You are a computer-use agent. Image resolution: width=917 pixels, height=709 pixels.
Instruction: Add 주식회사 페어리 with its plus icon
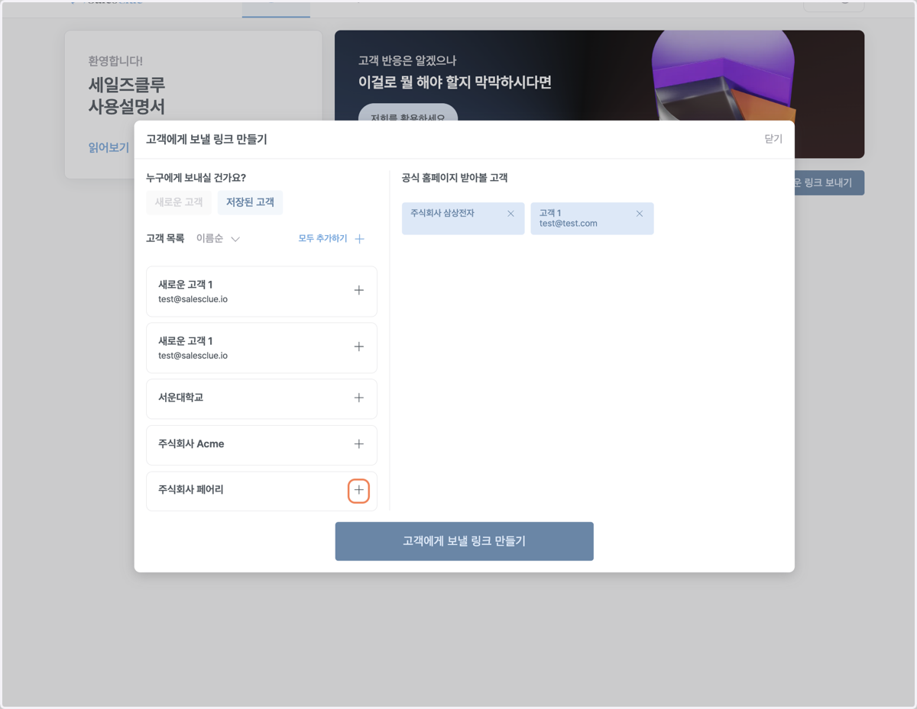tap(358, 490)
